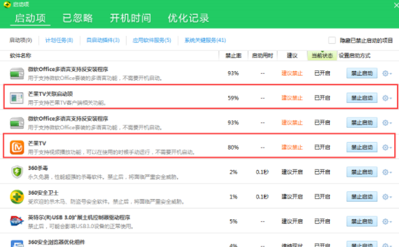
Task: Click the 360杀毒 shield icon
Action: tap(17, 172)
